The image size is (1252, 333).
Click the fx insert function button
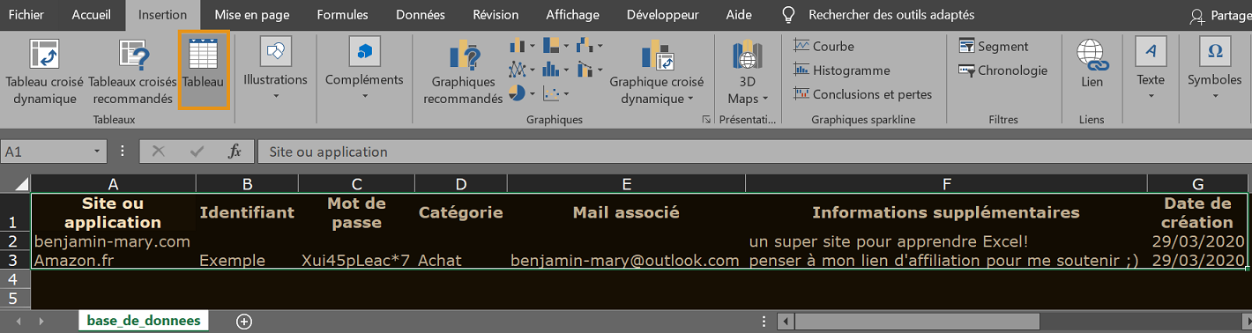click(235, 152)
